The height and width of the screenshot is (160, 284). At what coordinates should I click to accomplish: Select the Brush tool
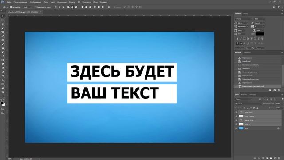3,44
